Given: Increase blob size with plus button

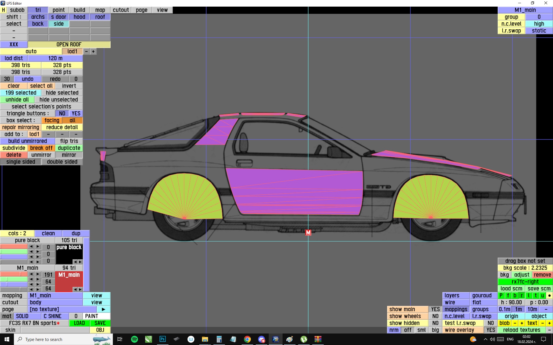Looking at the screenshot, I should 522,323.
